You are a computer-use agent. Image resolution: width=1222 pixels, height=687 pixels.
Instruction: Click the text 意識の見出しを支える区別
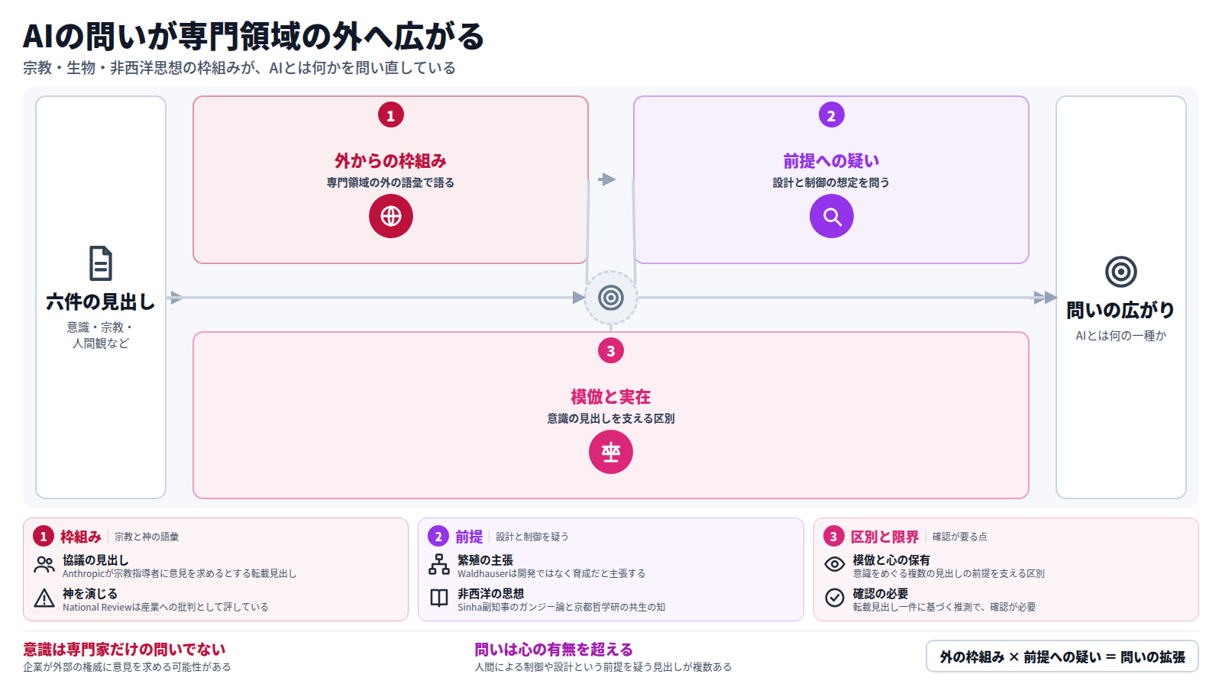click(x=611, y=419)
